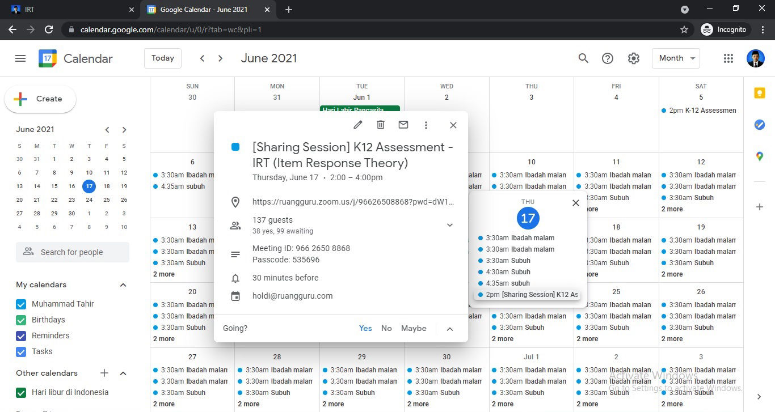This screenshot has width=775, height=412.
Task: Click the blue event color square
Action: point(235,147)
